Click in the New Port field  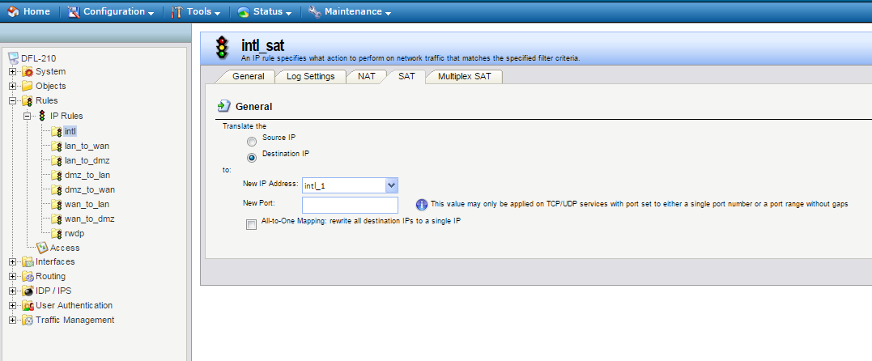pyautogui.click(x=351, y=205)
